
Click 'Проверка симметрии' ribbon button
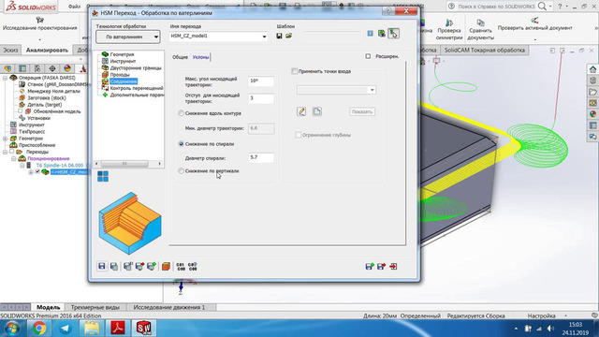click(x=449, y=30)
